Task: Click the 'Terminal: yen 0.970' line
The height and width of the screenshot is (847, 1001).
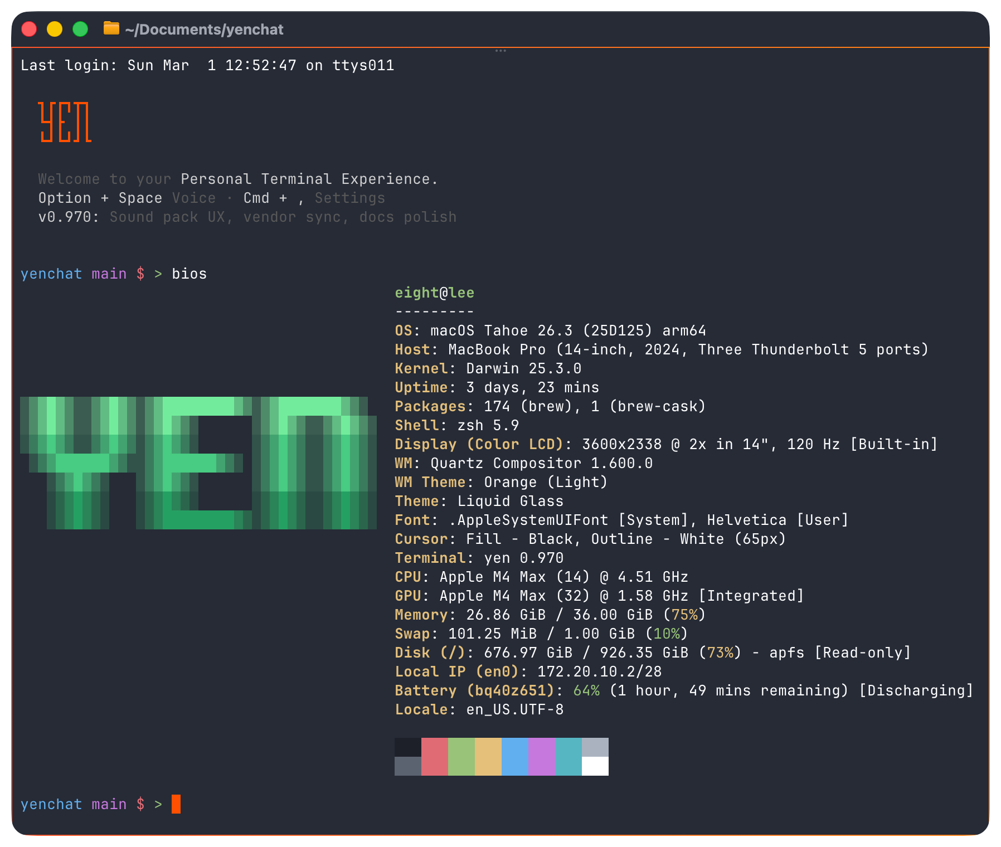Action: (x=479, y=558)
